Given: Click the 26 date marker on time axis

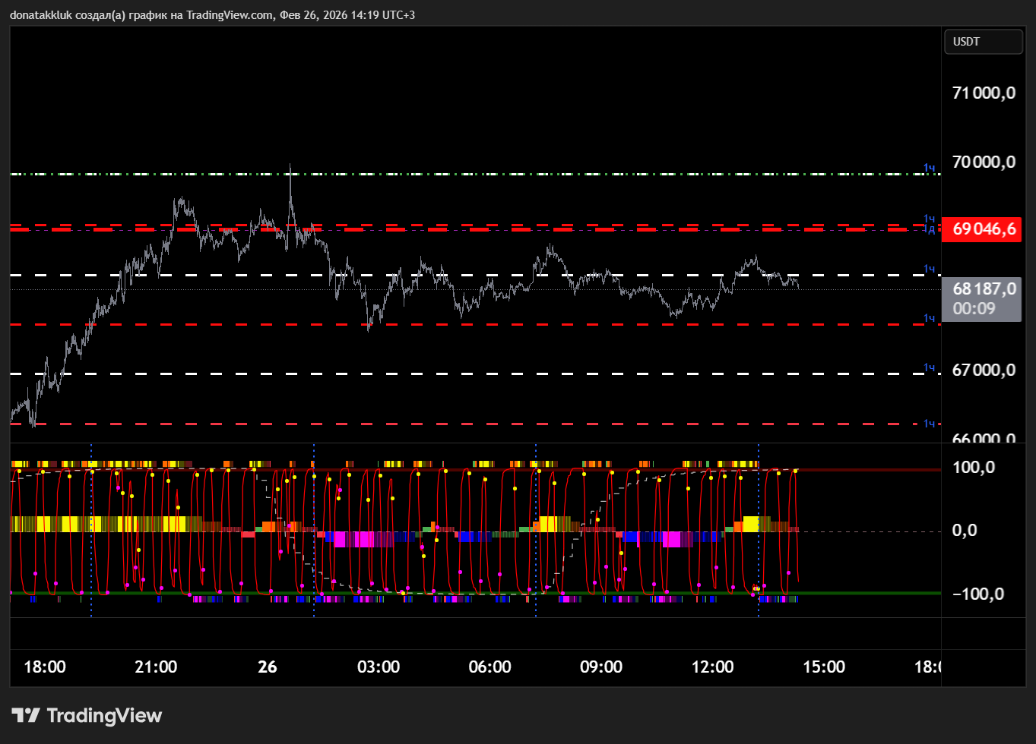Looking at the screenshot, I should 268,667.
